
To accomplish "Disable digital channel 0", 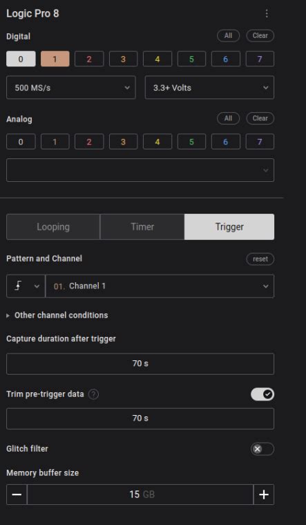I will coord(21,59).
